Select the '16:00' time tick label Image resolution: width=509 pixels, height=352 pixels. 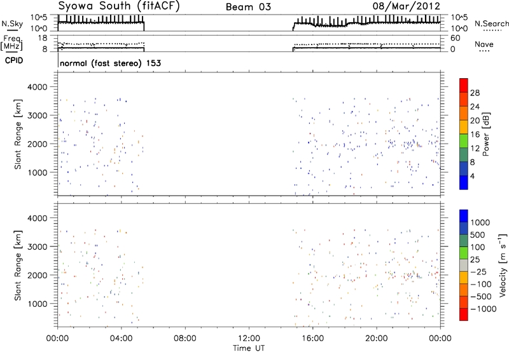tap(312, 339)
